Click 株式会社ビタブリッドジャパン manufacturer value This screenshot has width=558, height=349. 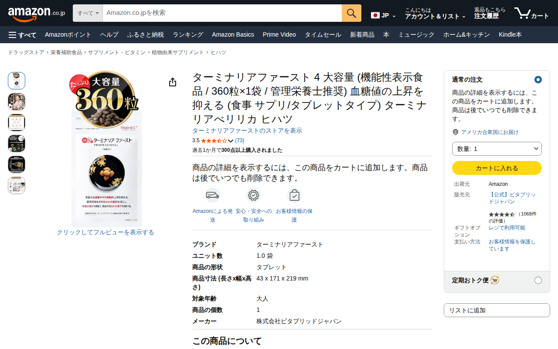(299, 322)
